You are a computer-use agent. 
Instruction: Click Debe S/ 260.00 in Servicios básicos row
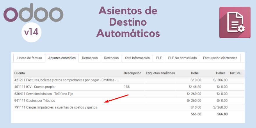[x=194, y=94]
